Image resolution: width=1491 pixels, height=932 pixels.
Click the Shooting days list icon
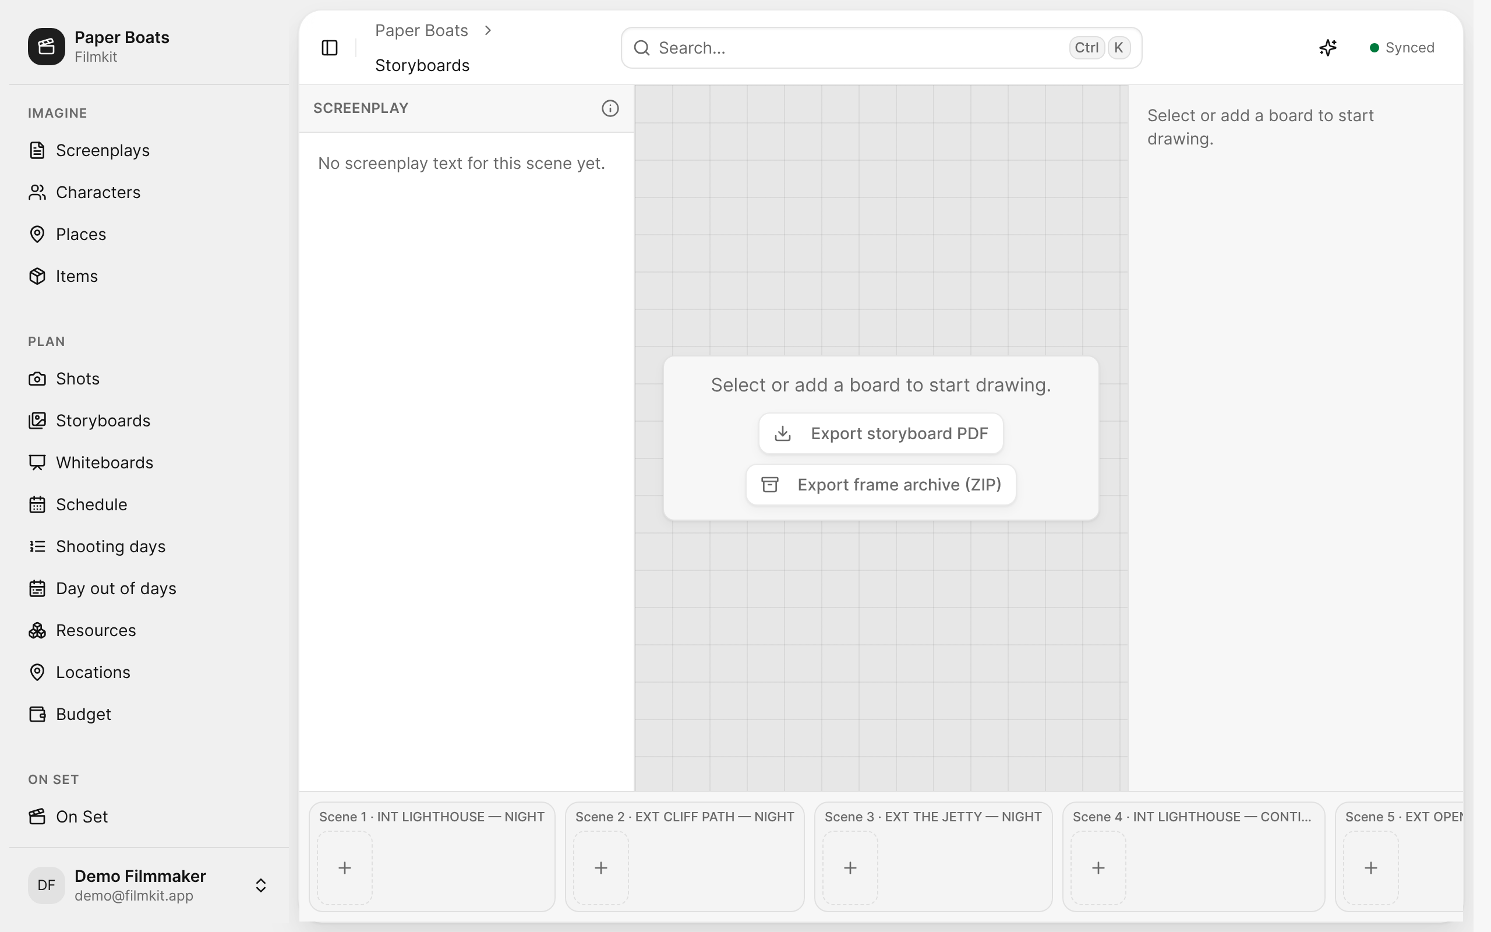37,546
